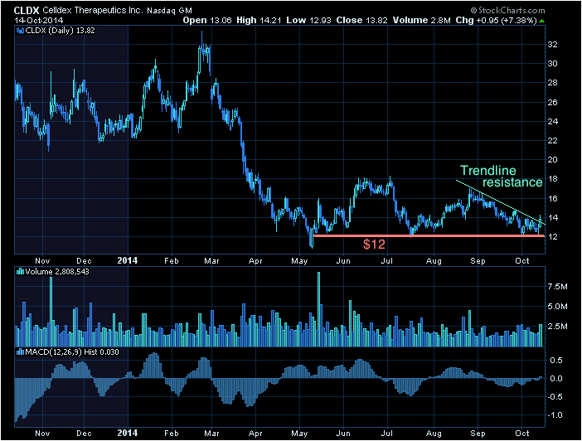Click the Sep label under the MACD panel
This screenshot has height=441, width=582.
coord(478,434)
